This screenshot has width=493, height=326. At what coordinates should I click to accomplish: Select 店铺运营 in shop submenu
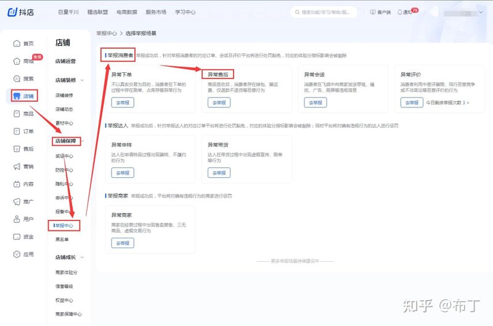point(65,61)
